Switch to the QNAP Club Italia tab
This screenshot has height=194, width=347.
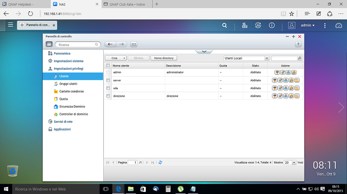tap(128, 4)
